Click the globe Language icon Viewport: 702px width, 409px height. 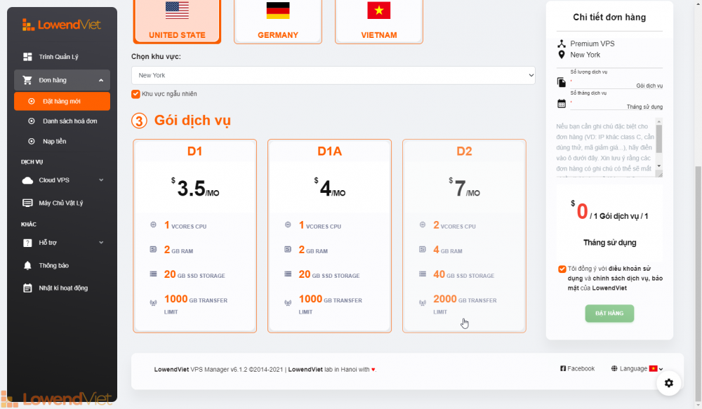click(614, 369)
